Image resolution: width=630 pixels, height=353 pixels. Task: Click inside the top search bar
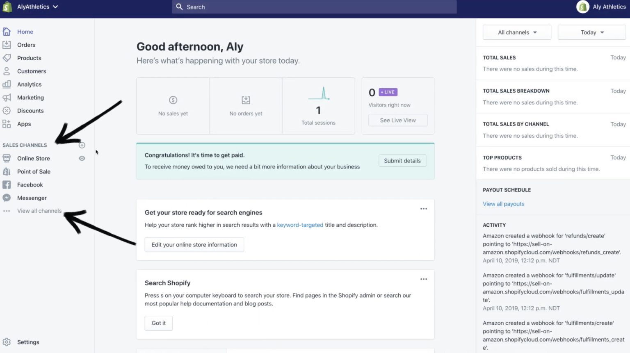(314, 7)
